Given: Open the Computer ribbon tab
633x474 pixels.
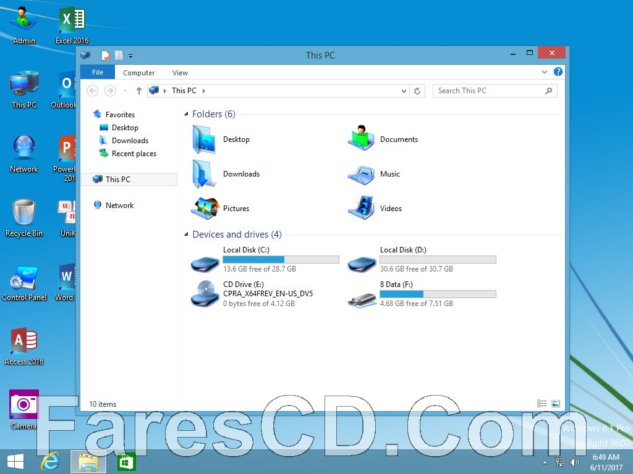Looking at the screenshot, I should [139, 73].
